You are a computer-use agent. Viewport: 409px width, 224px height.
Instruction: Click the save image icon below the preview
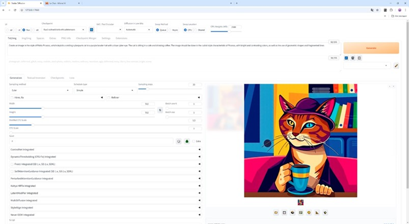[x=284, y=213]
